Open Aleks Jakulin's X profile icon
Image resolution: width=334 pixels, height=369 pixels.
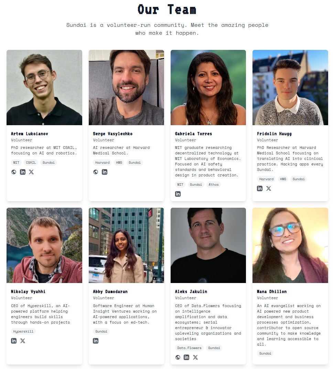pyautogui.click(x=195, y=357)
